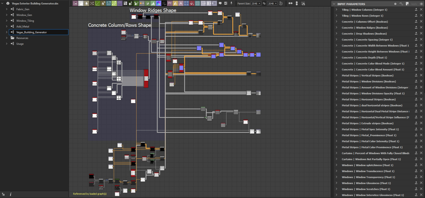Expand Fabric_Gen graph in explorer
425x198 pixels.
(x=7, y=9)
